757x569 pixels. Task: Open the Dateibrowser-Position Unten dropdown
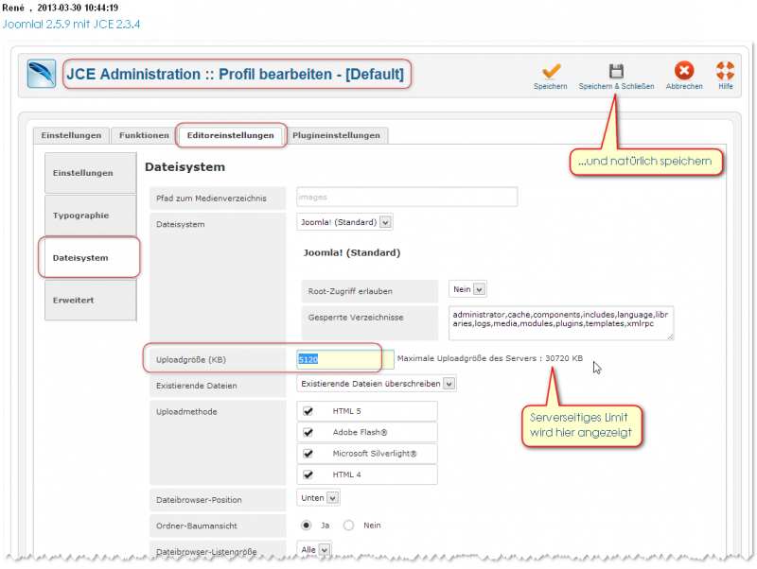pyautogui.click(x=319, y=498)
